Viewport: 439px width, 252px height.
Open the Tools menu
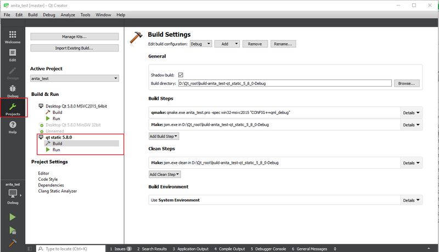(86, 15)
